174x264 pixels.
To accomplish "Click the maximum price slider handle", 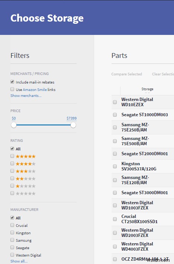I will tap(73, 125).
